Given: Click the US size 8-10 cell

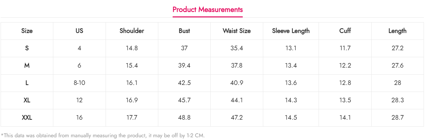Looking at the screenshot, I should pyautogui.click(x=79, y=83).
